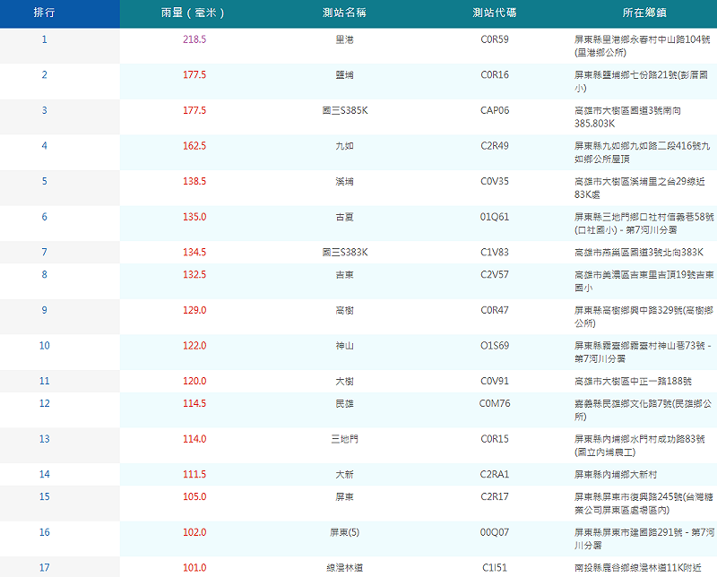Select station name 溪埔
Viewport: 717px width, 577px height.
point(345,182)
